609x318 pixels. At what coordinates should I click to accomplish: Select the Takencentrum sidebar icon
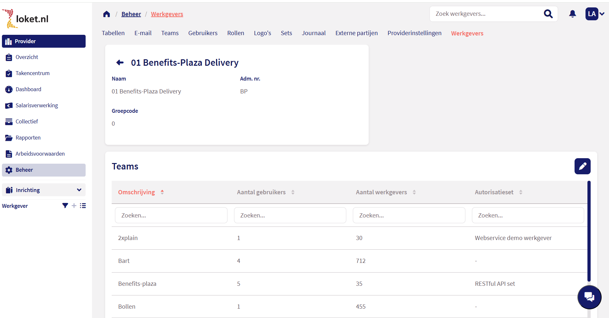(x=9, y=73)
